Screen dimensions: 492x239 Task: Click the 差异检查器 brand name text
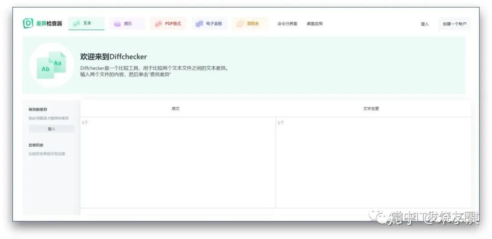(49, 24)
